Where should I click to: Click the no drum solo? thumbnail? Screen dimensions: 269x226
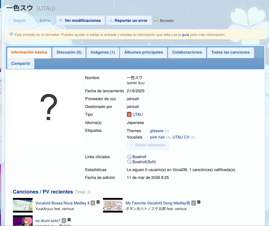[x=23, y=220]
